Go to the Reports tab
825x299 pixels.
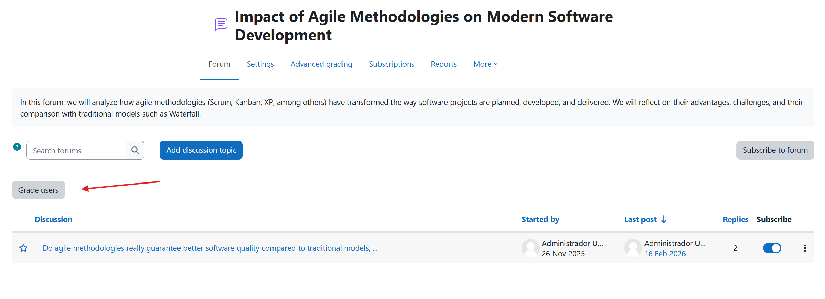tap(443, 64)
